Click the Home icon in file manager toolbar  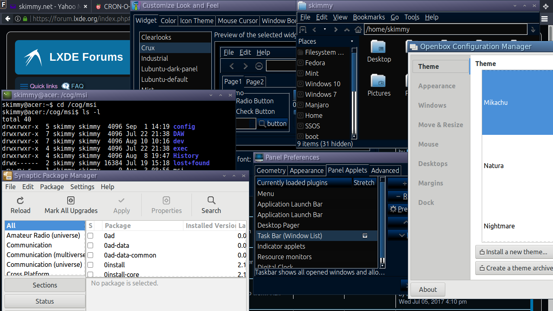(358, 29)
